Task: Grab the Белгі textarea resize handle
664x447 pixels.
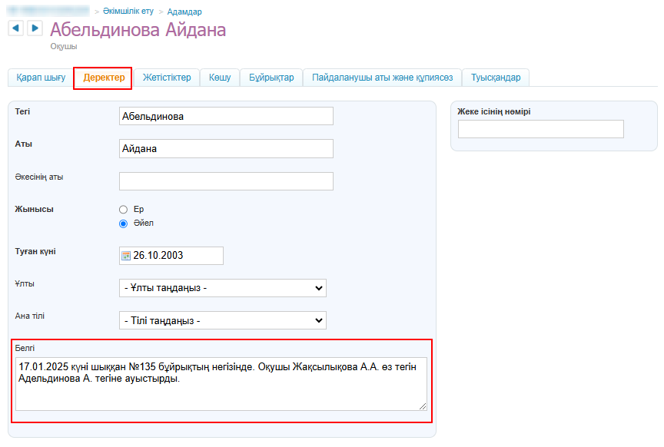Action: (422, 406)
